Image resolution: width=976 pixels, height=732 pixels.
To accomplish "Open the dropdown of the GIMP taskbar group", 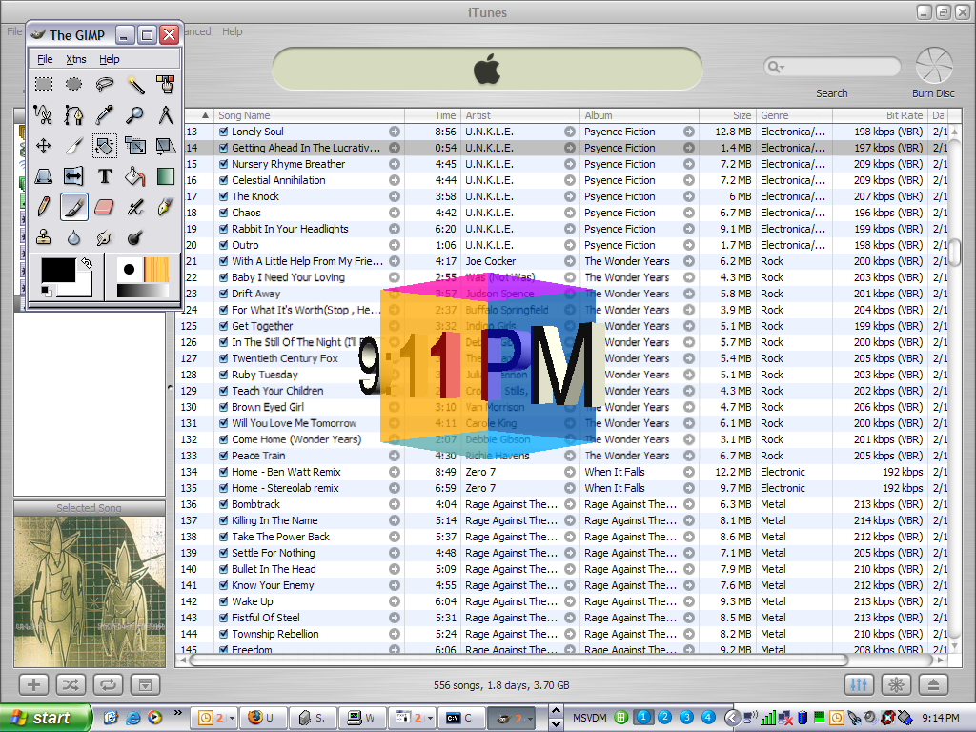I will [530, 718].
